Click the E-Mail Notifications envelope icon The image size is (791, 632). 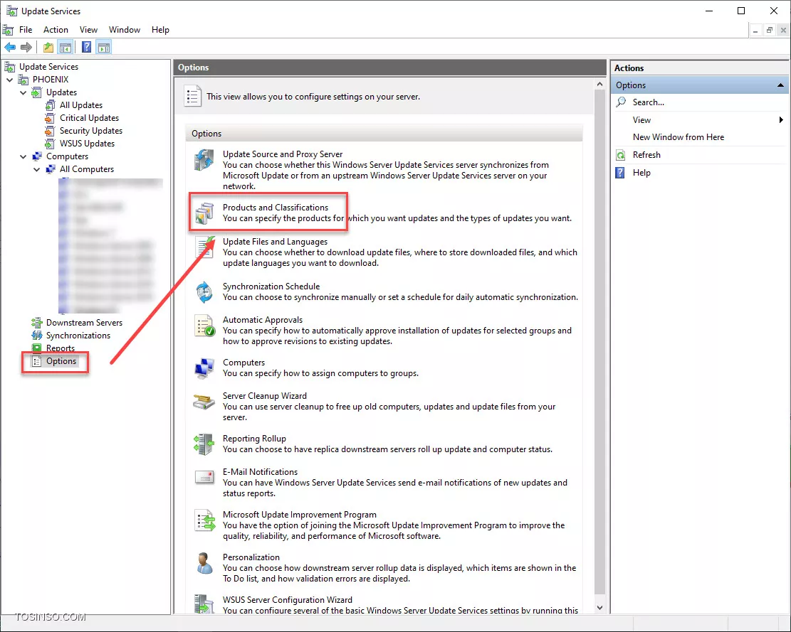point(204,477)
